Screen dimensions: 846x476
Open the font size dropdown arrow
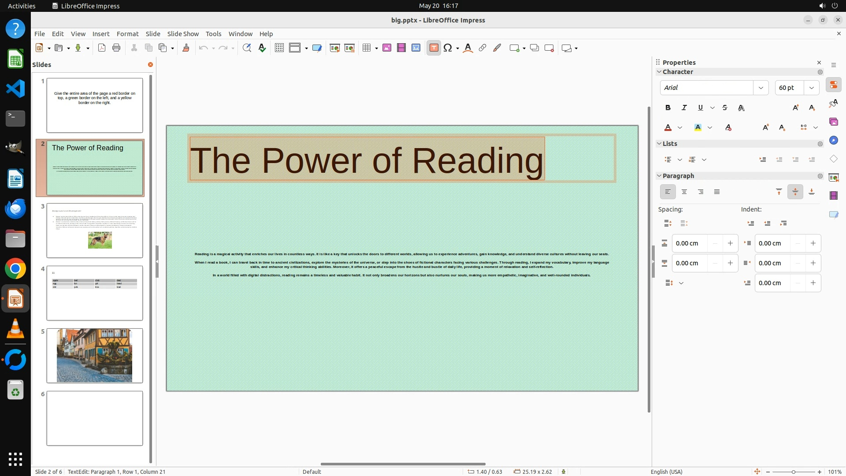click(811, 88)
